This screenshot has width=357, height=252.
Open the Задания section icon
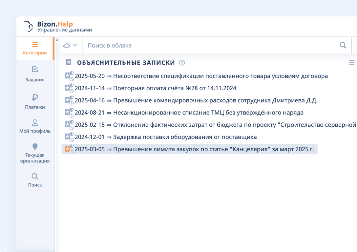pos(35,70)
